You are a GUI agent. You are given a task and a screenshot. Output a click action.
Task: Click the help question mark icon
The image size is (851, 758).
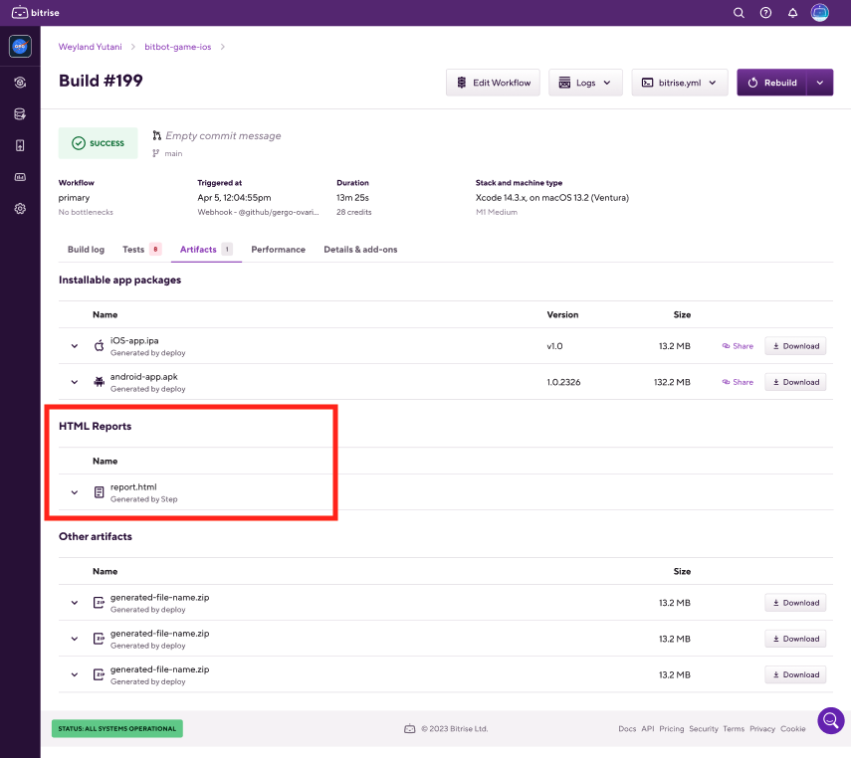[764, 12]
